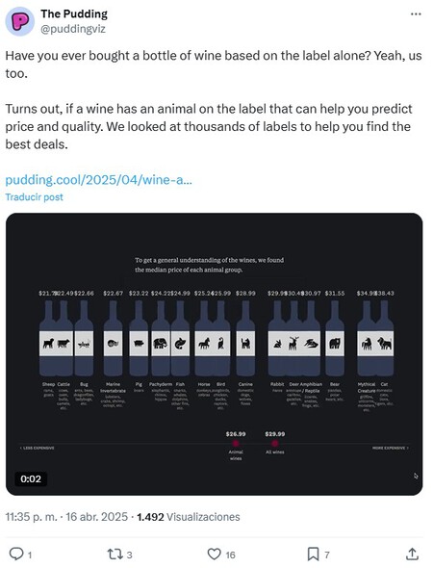Click the Canine wine bottle icon
This screenshot has width=433, height=568.
pos(245,343)
